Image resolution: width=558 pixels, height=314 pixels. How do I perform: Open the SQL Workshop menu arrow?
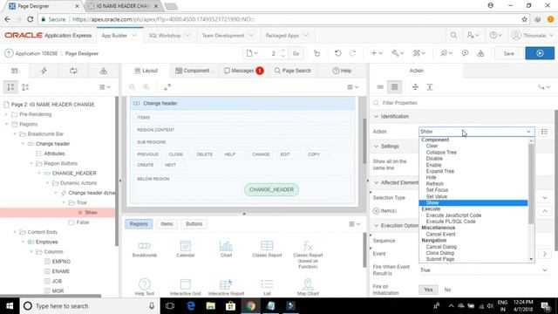[x=187, y=36]
